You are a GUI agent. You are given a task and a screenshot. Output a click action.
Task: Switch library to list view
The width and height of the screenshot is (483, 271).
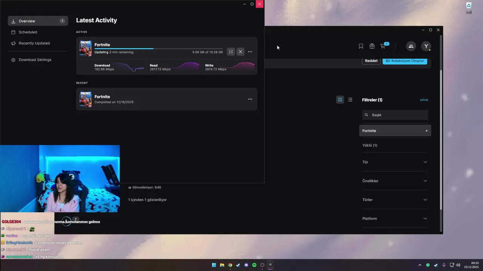[x=350, y=100]
